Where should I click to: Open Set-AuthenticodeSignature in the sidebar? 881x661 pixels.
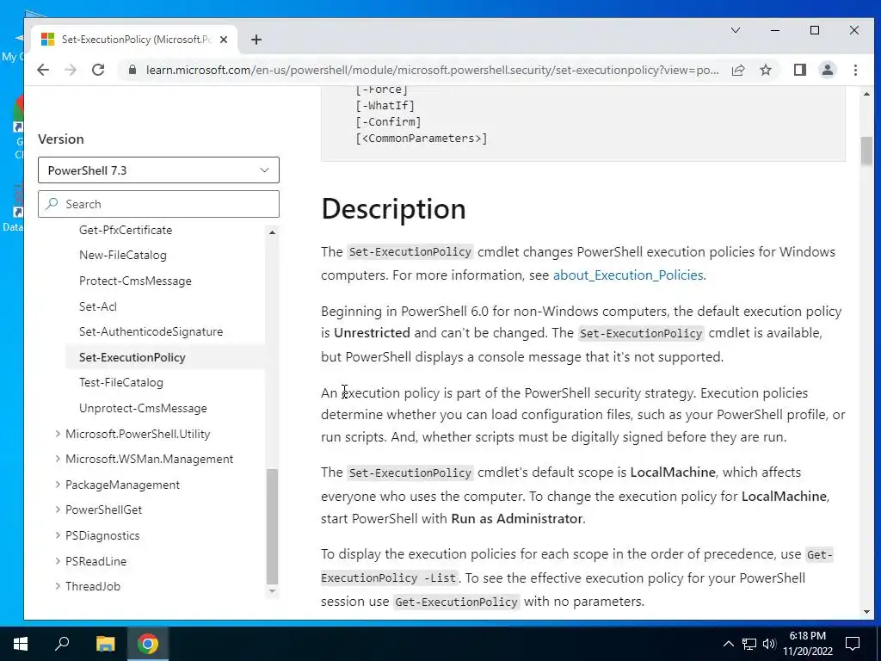tap(151, 331)
